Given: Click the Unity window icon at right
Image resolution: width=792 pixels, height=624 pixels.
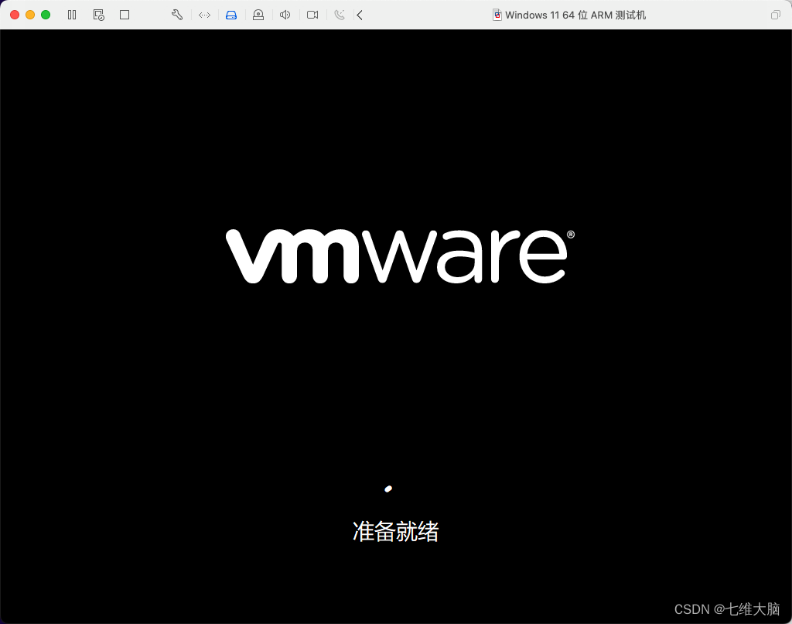Looking at the screenshot, I should (x=775, y=15).
